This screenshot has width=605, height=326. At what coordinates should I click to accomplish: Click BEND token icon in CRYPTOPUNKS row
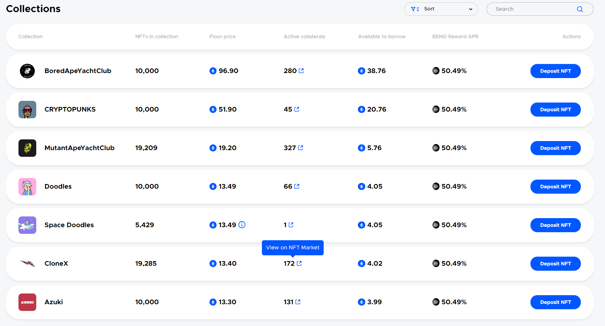436,109
